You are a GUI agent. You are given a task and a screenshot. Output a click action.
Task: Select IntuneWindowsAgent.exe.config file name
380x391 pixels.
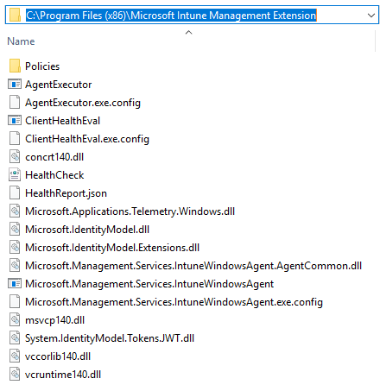coord(174,302)
